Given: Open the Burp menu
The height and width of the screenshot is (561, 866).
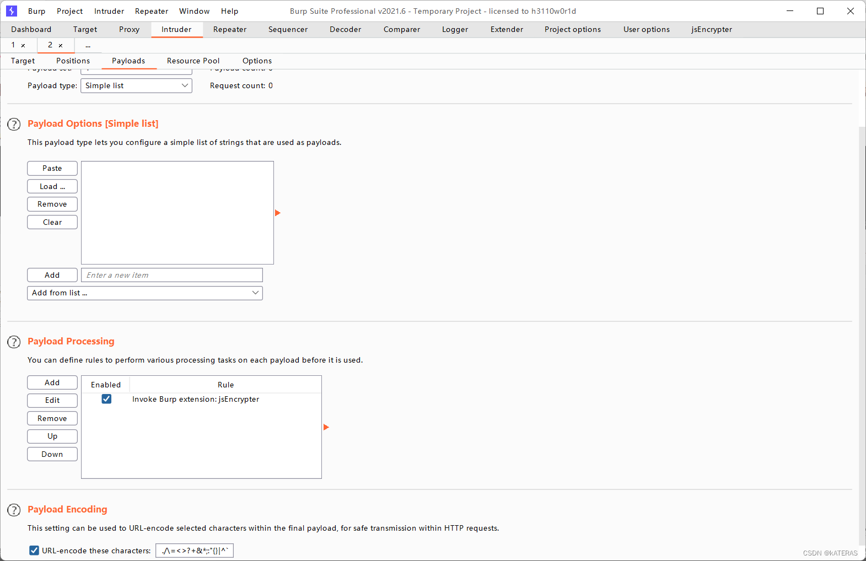Looking at the screenshot, I should tap(36, 11).
